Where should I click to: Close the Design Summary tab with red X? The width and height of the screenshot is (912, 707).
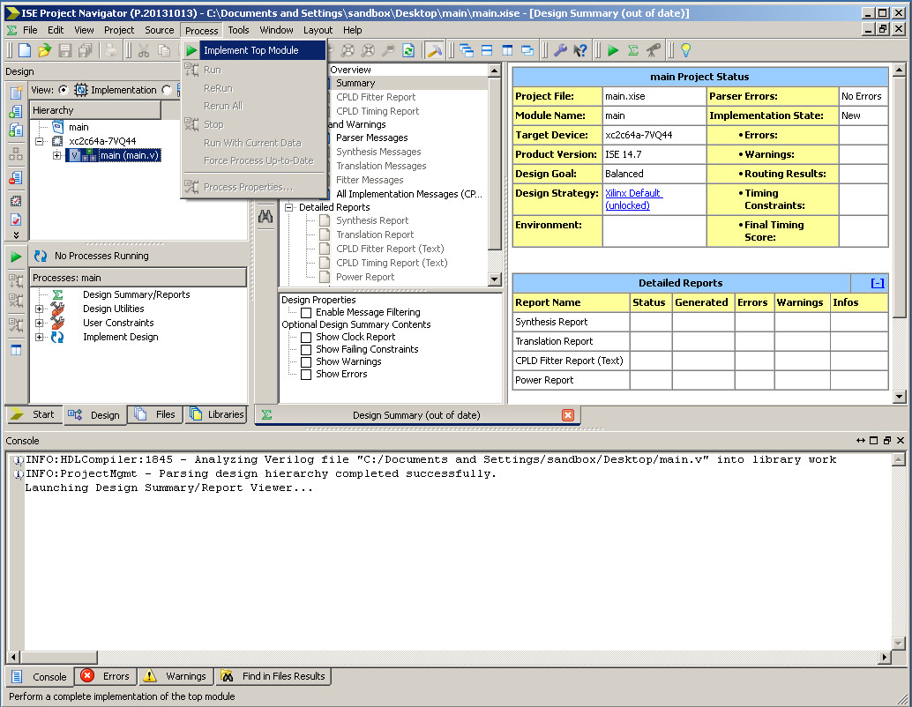568,415
